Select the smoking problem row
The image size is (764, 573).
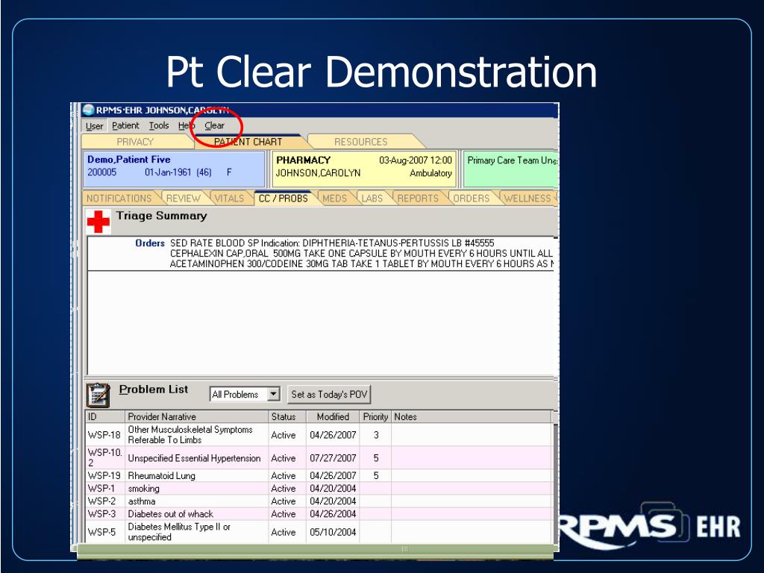coord(319,488)
